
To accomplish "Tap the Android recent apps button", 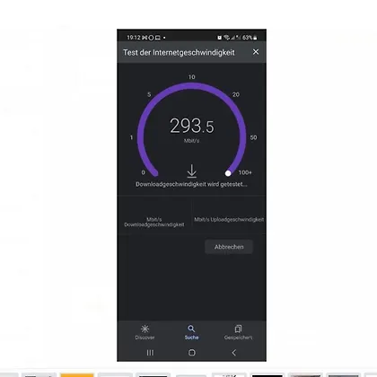I will [150, 353].
